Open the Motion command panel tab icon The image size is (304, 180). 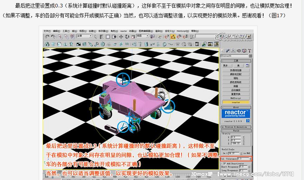coord(239,51)
